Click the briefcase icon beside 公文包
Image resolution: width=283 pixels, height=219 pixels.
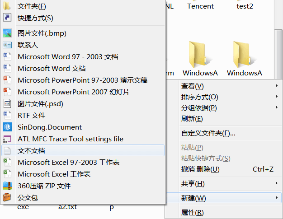[7, 197]
